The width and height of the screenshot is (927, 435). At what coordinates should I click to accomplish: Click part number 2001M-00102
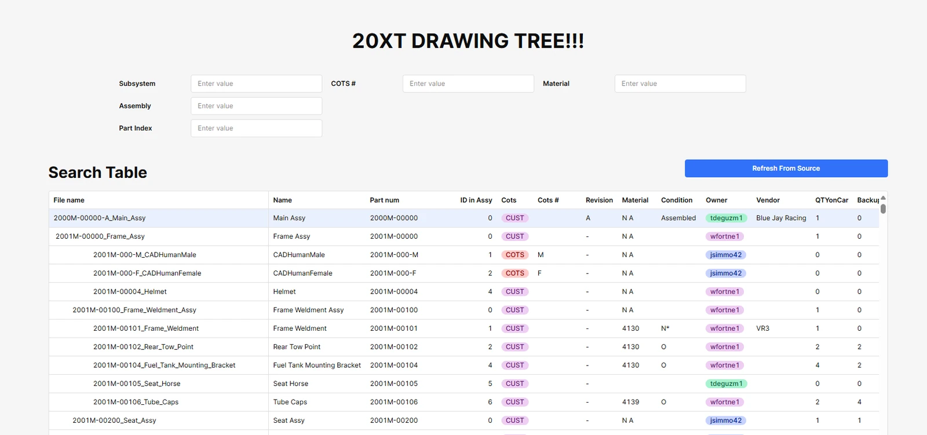pos(394,347)
